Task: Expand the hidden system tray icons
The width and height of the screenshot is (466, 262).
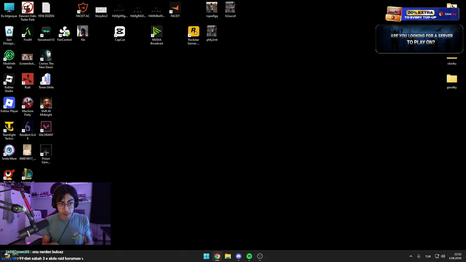Action: (411, 256)
